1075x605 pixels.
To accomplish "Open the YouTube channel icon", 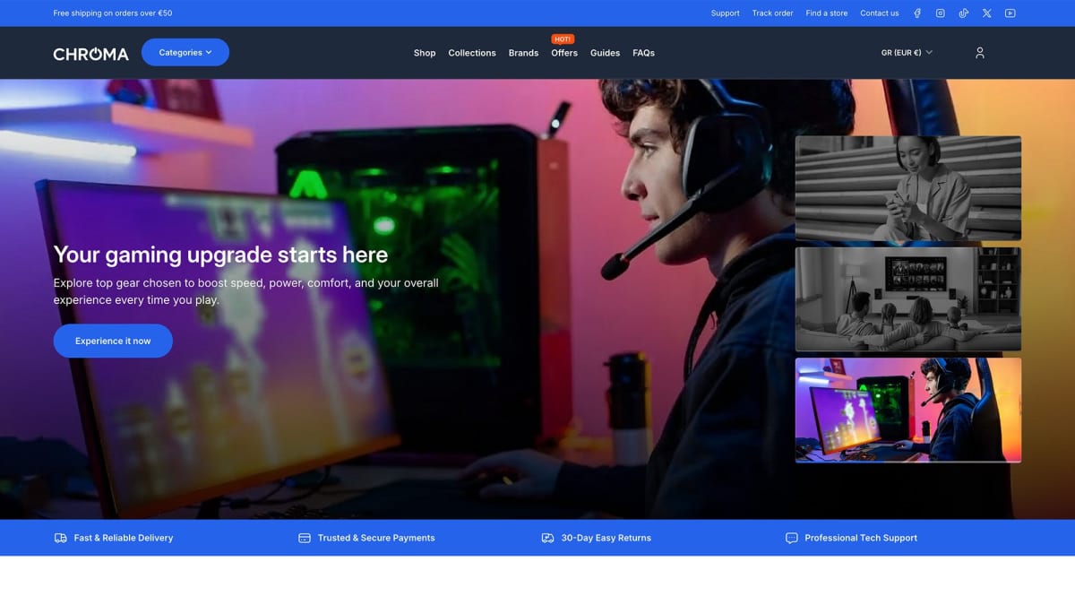I will pos(1010,13).
